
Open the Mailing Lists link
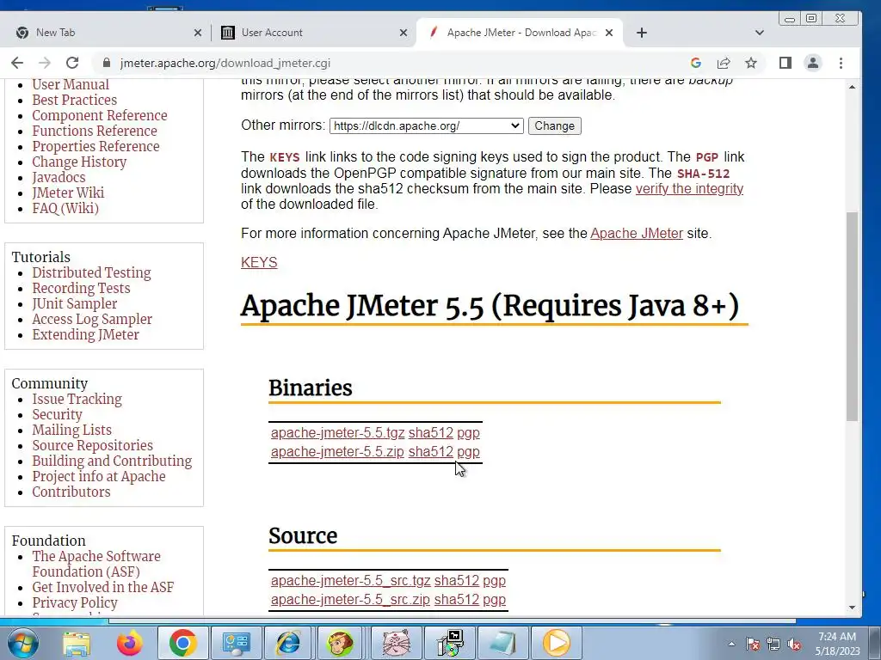(72, 430)
